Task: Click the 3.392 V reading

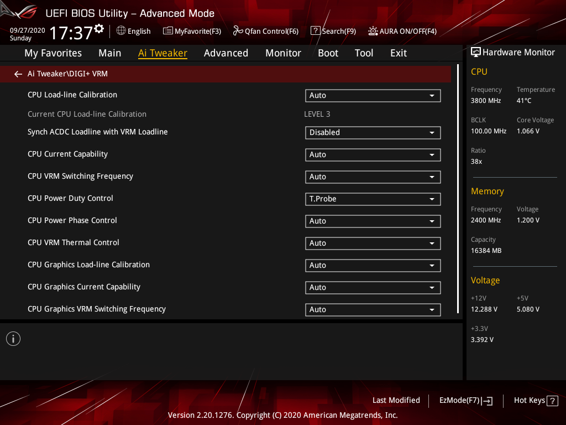Action: click(482, 340)
